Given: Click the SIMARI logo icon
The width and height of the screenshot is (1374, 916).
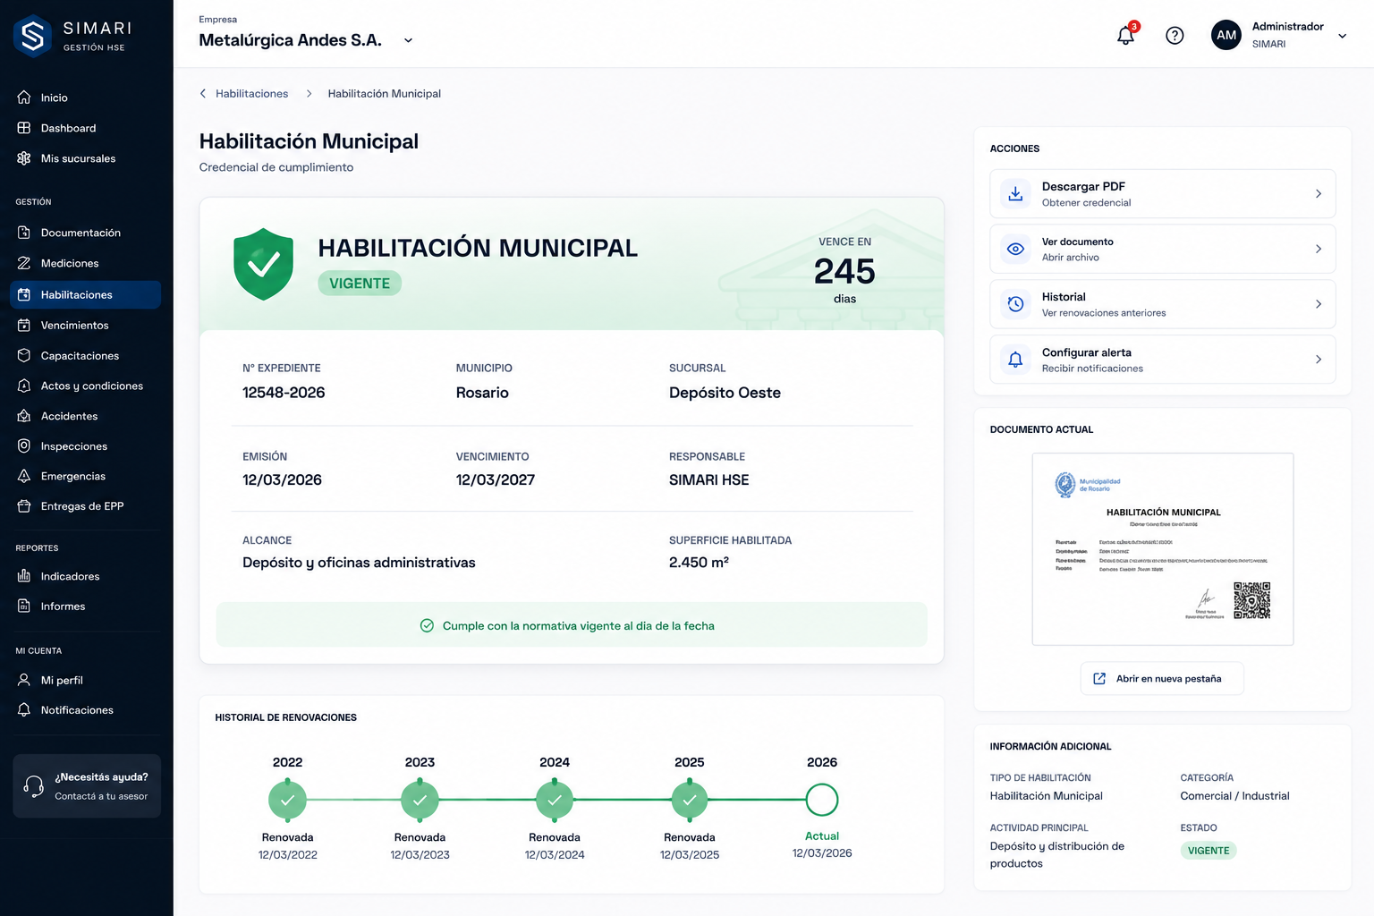Looking at the screenshot, I should pos(33,36).
